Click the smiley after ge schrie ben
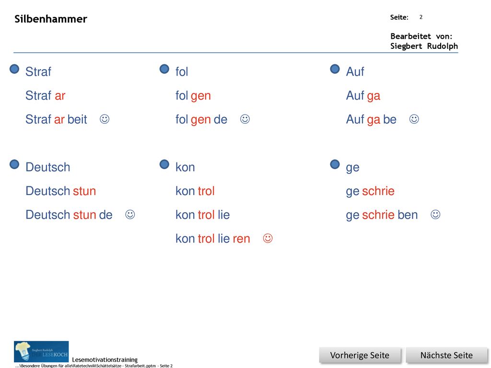The image size is (491, 368). point(435,215)
